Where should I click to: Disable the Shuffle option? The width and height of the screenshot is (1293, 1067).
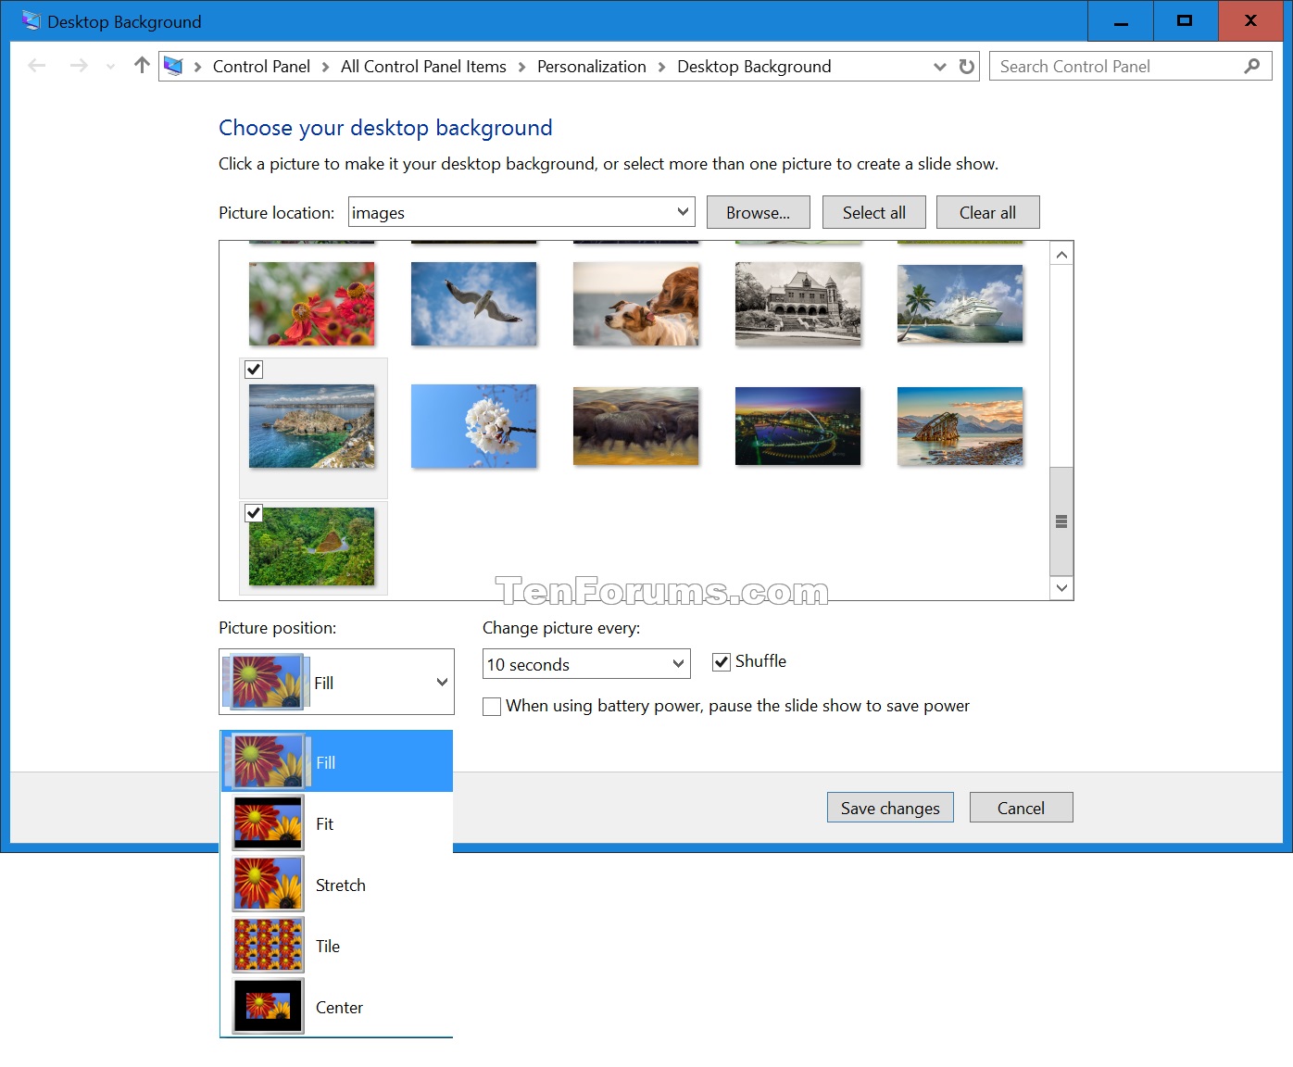[722, 661]
